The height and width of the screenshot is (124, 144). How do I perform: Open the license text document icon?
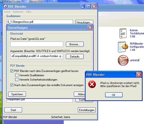(x=123, y=33)
